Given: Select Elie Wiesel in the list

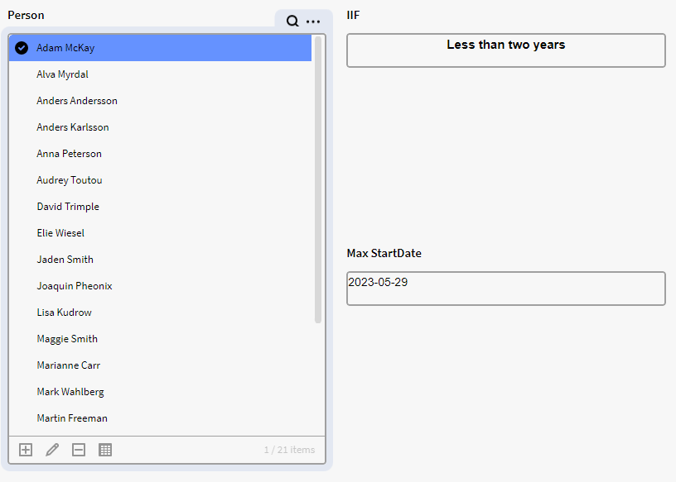Looking at the screenshot, I should tap(60, 233).
